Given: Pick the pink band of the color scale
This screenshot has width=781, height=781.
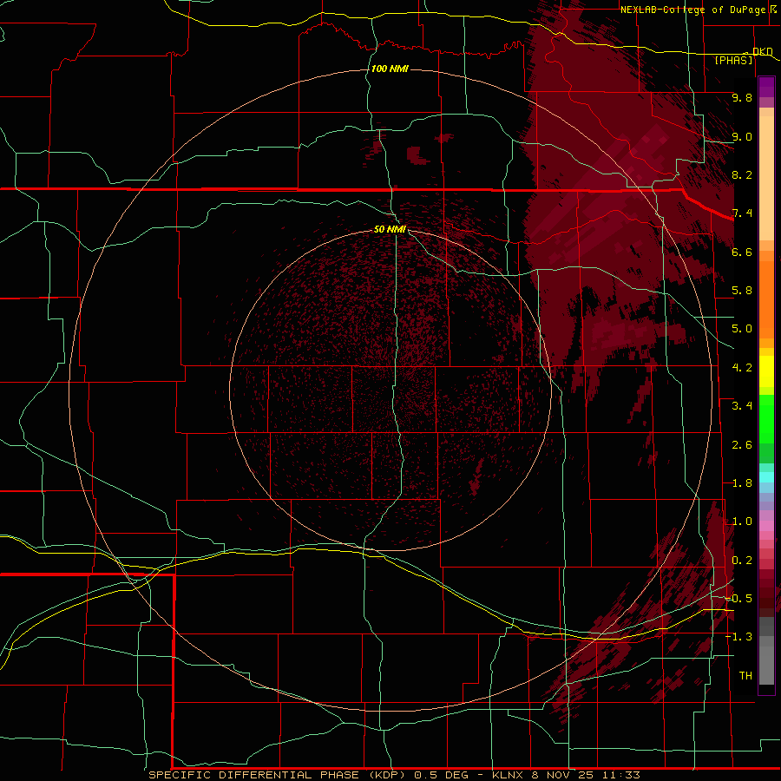Looking at the screenshot, I should (x=766, y=526).
